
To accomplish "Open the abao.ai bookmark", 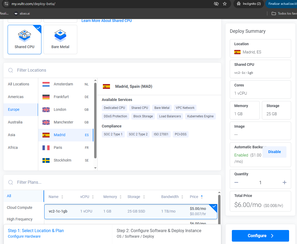I will (22, 13).
